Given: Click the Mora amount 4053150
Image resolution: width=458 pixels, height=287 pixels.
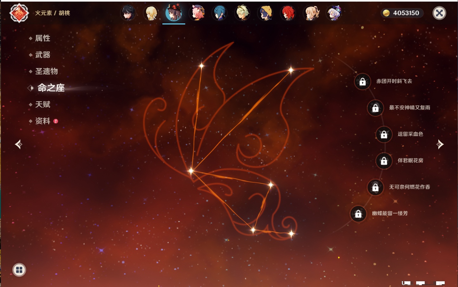Looking at the screenshot, I should 406,13.
